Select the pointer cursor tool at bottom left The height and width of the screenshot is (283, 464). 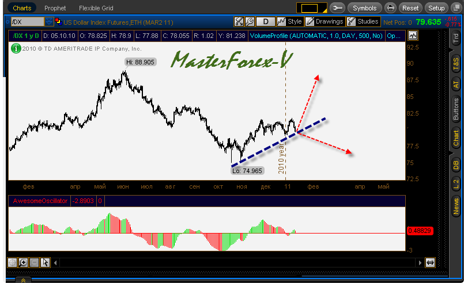point(46,262)
